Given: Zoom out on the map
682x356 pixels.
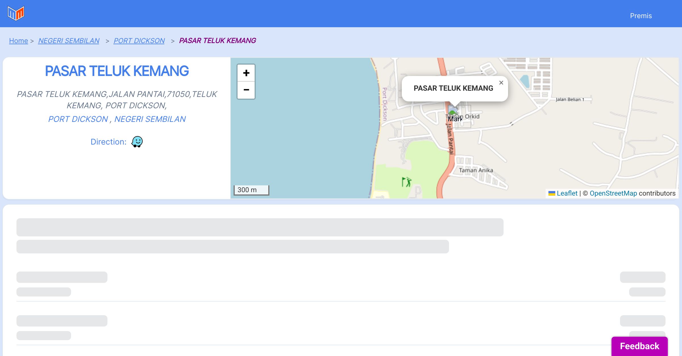Looking at the screenshot, I should point(246,90).
